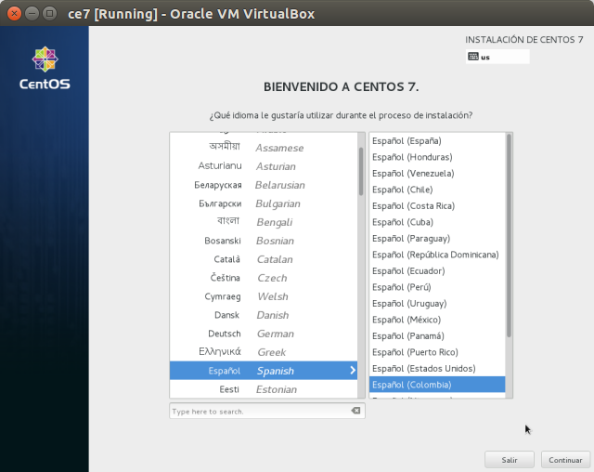594x472 pixels.
Task: Select Dansk Danish language
Action: tap(264, 315)
